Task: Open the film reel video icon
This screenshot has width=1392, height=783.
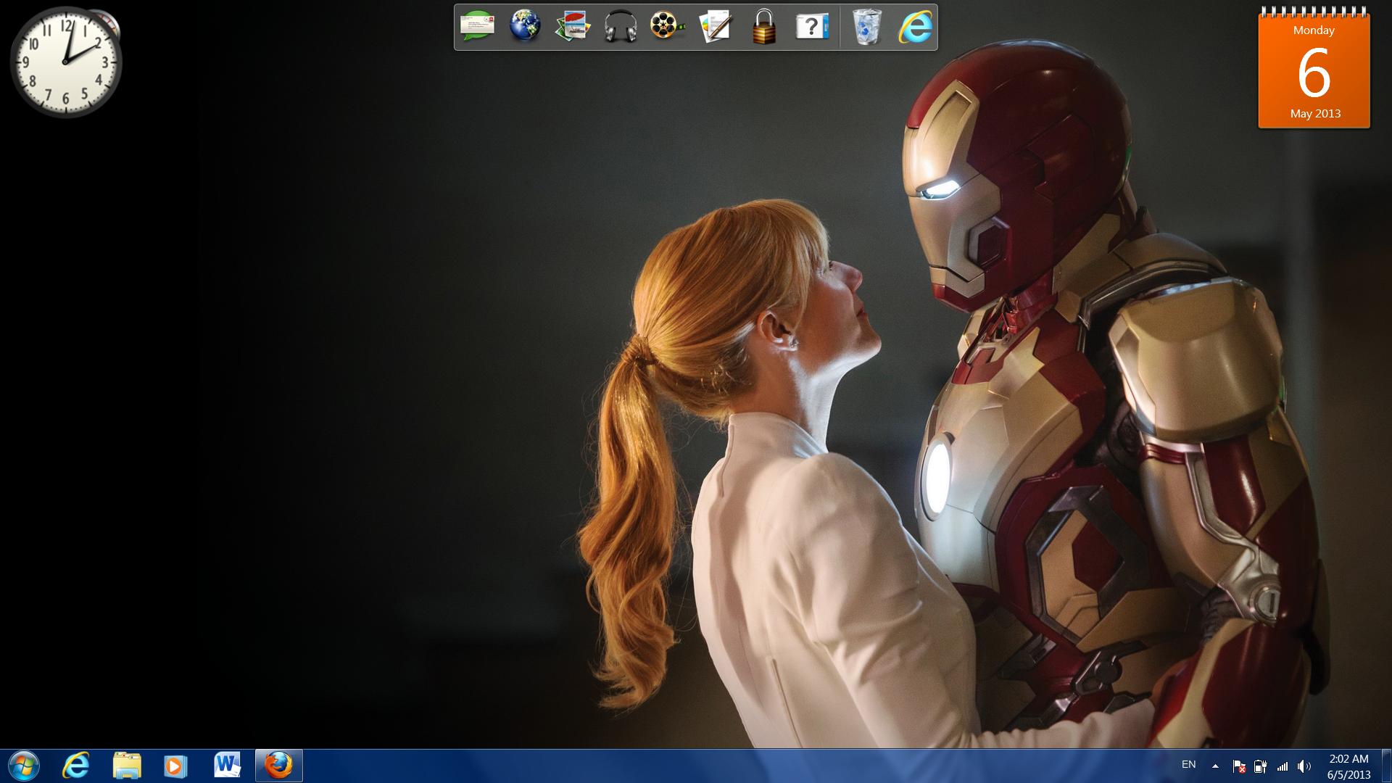Action: pos(667,27)
